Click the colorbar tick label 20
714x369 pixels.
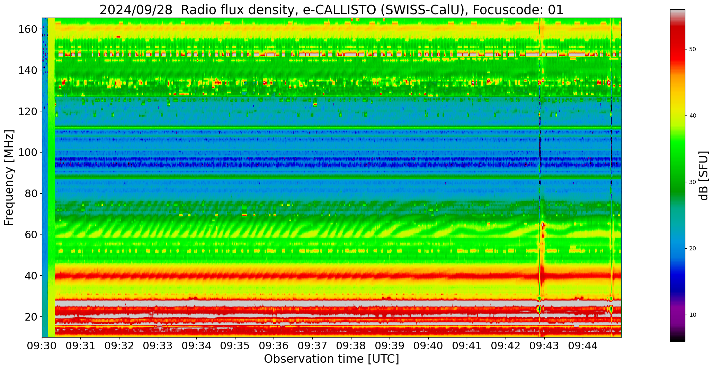click(x=693, y=249)
